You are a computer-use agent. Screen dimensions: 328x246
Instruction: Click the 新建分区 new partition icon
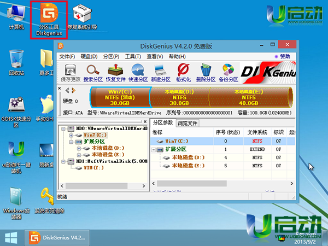tap(161, 73)
